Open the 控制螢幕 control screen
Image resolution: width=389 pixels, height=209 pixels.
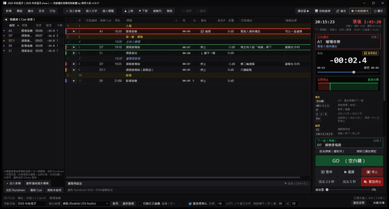pyautogui.click(x=323, y=11)
